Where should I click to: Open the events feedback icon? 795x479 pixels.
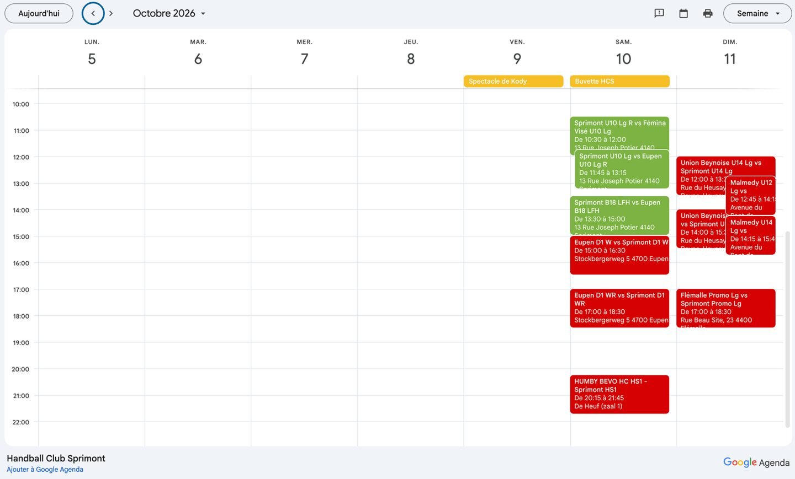pos(659,13)
